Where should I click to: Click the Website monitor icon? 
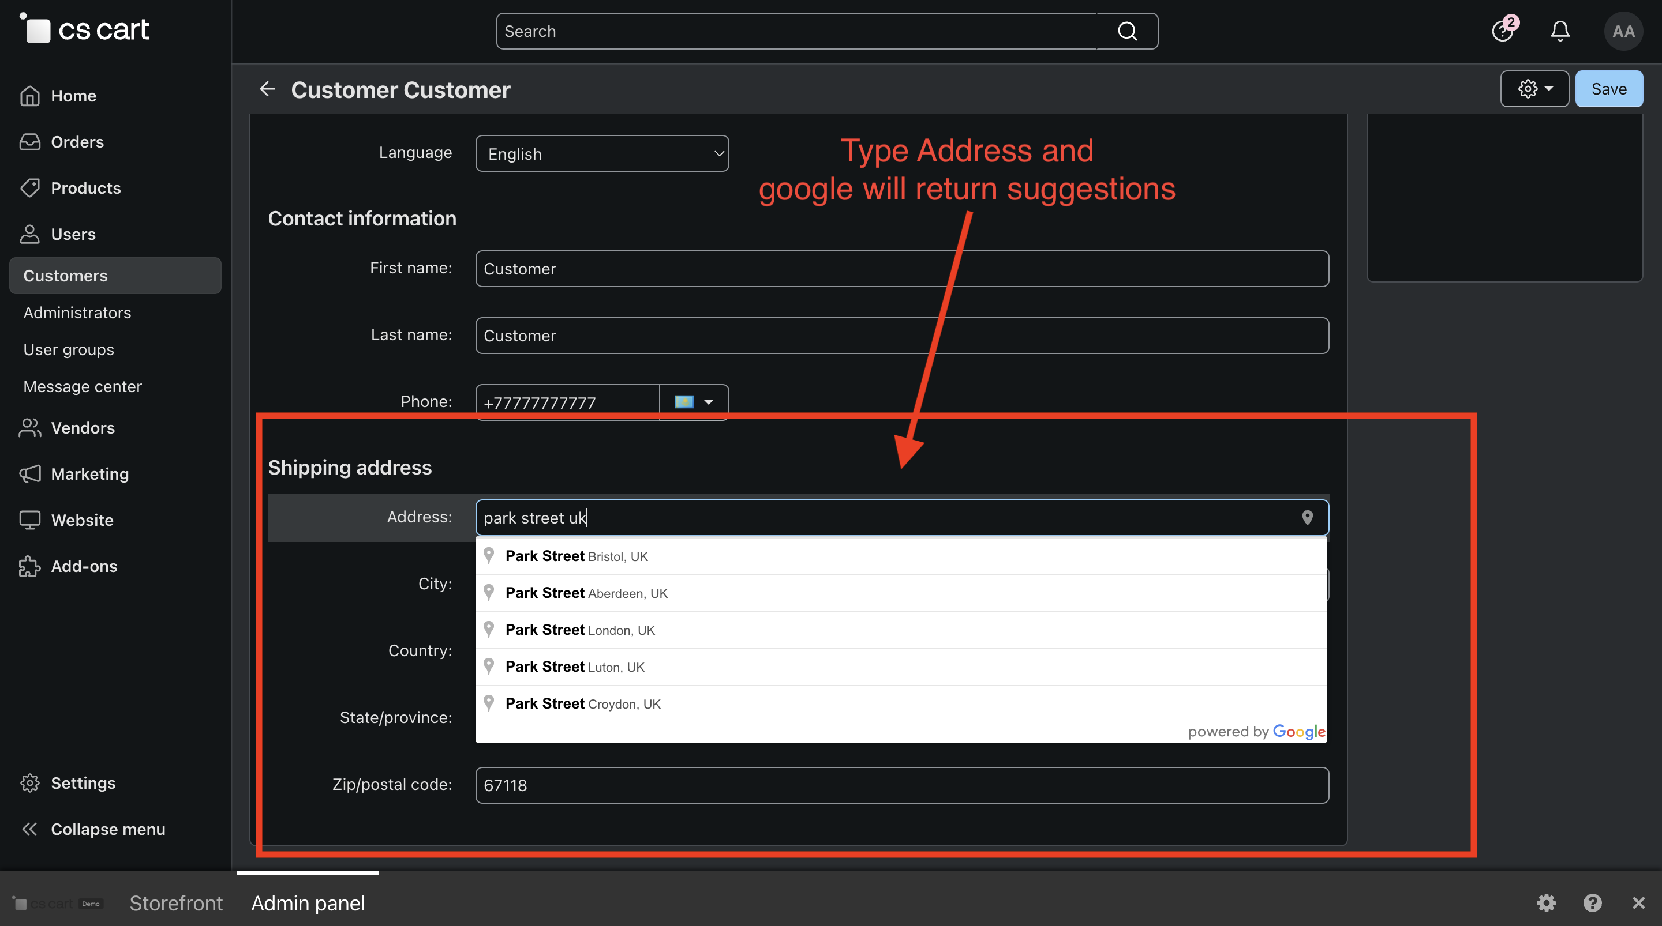[29, 520]
